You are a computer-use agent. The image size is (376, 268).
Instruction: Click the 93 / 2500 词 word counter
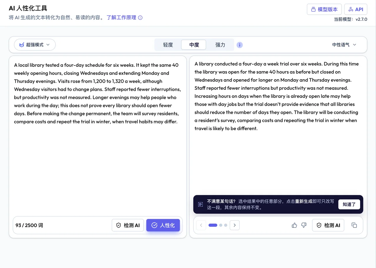(29, 225)
